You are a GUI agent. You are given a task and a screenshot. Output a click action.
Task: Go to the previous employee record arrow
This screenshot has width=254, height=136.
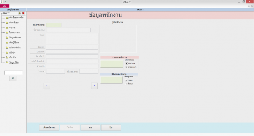(x=47, y=86)
